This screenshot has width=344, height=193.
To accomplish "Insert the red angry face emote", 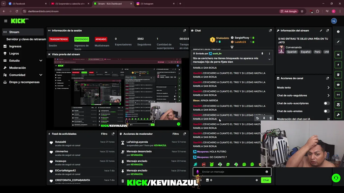I will 204,164.
